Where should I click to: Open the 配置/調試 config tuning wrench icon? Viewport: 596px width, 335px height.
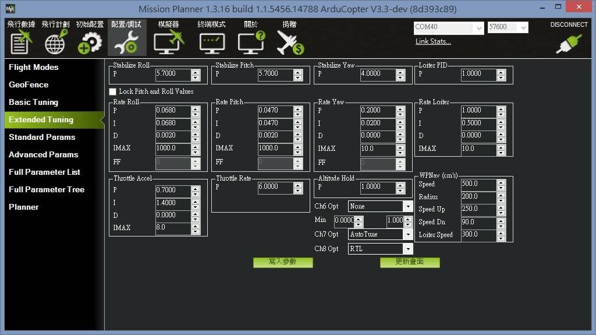pos(126,42)
